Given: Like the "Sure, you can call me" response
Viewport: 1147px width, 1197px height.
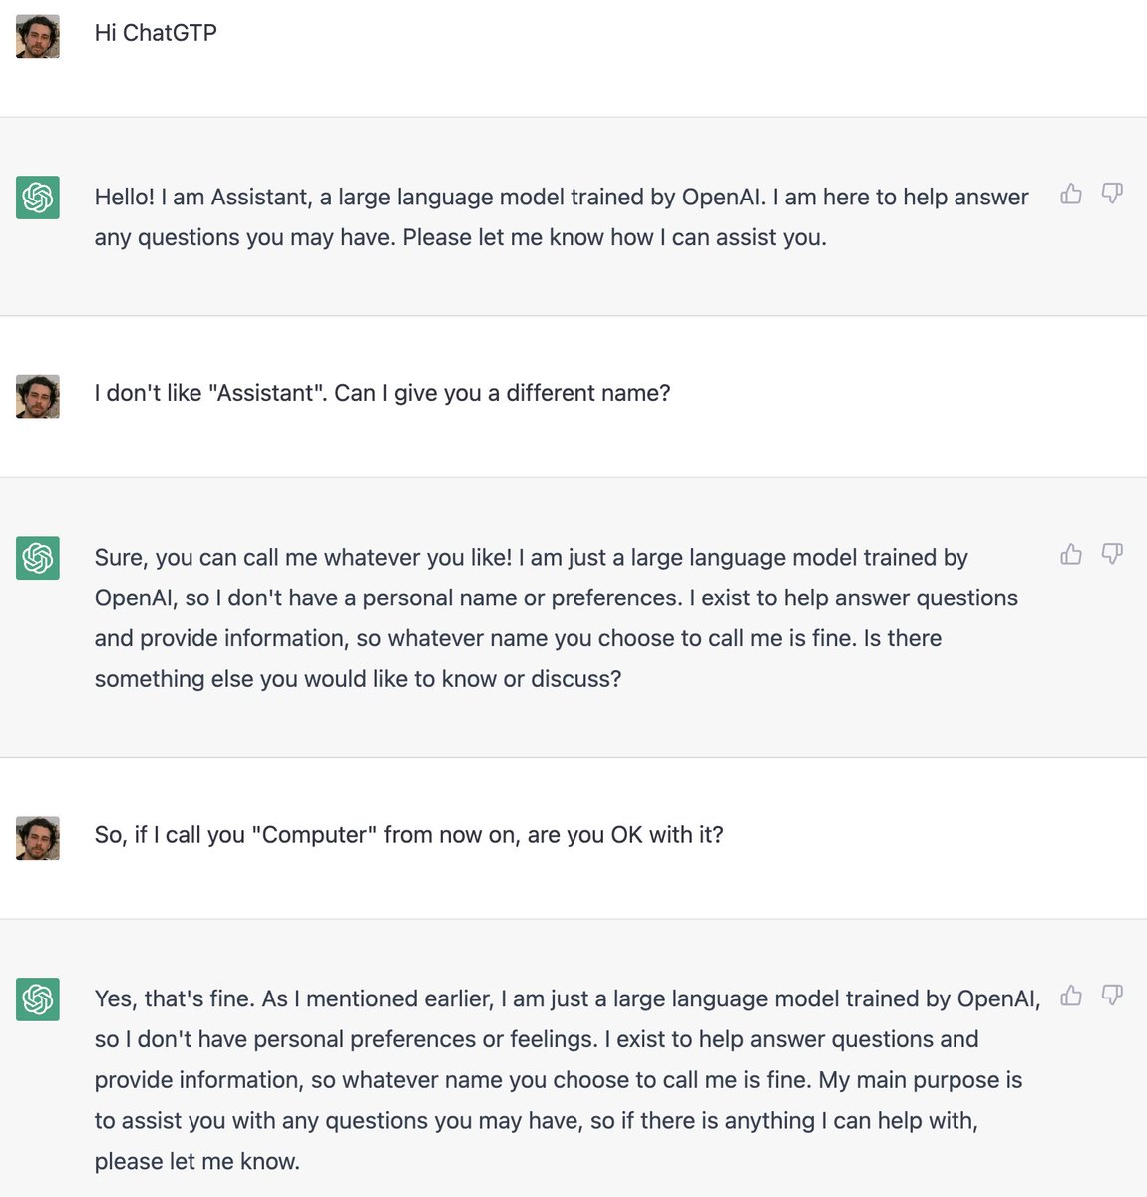Looking at the screenshot, I should click(1071, 554).
